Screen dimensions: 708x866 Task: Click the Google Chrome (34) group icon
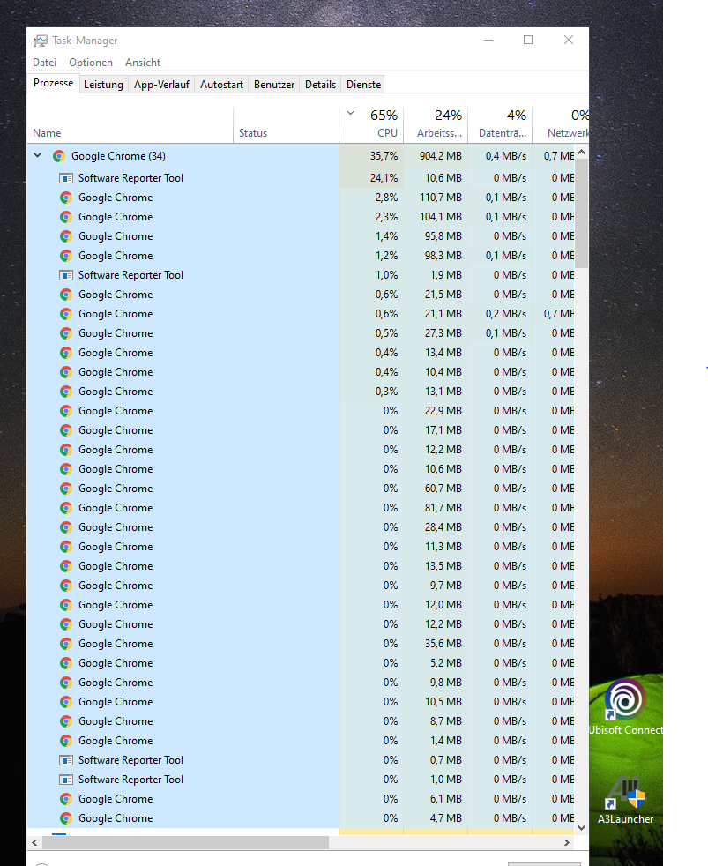point(59,156)
